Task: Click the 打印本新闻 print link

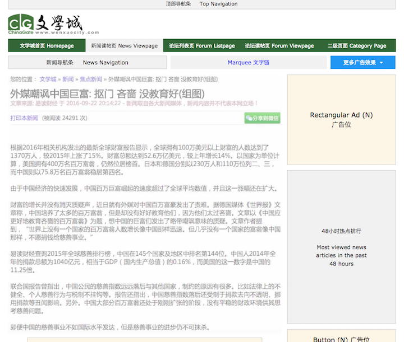Action: (24, 118)
